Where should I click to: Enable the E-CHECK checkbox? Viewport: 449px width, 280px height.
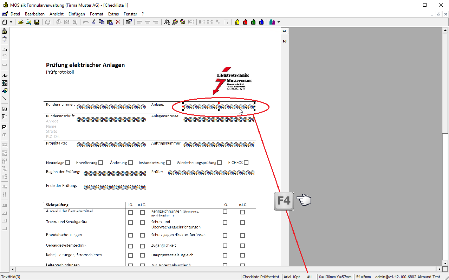(246, 163)
